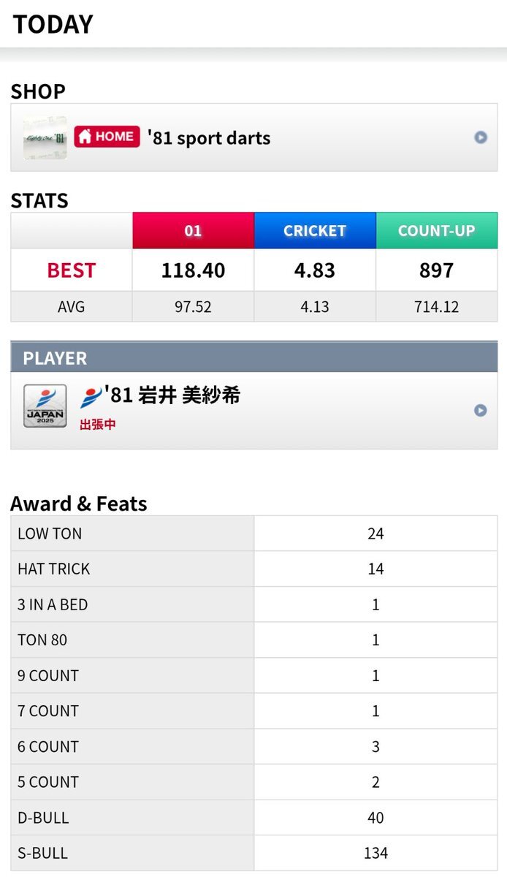Select the COUNT-UP stats tab
The width and height of the screenshot is (507, 877).
pos(436,231)
